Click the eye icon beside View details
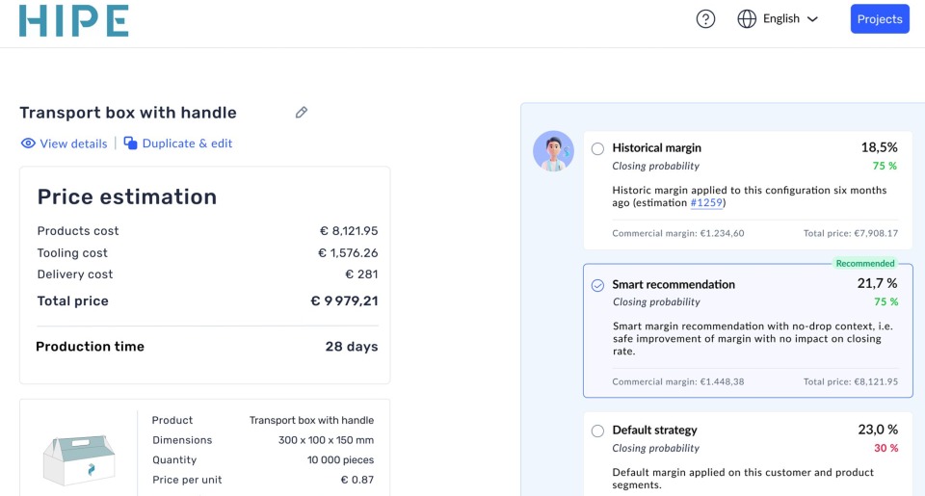The image size is (925, 496). pos(28,144)
